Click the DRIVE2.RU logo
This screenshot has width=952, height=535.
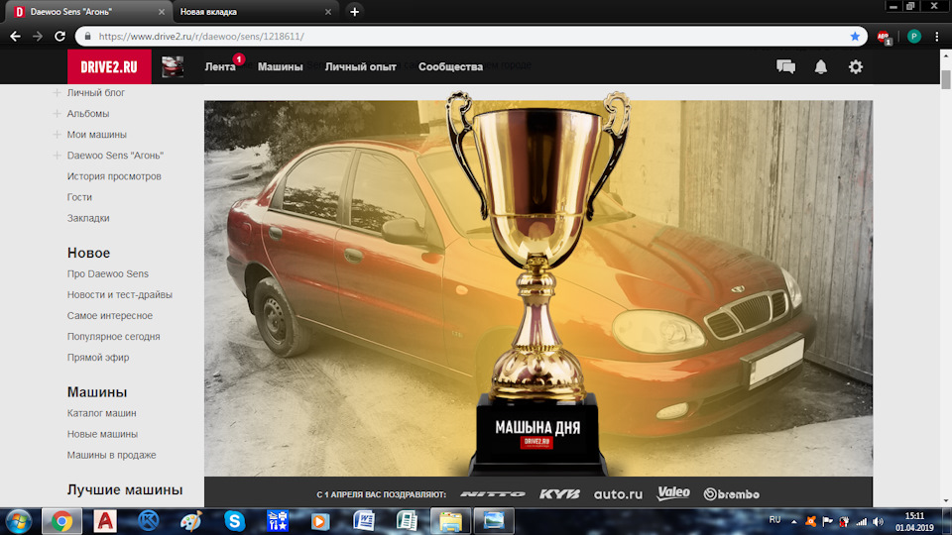click(x=109, y=66)
